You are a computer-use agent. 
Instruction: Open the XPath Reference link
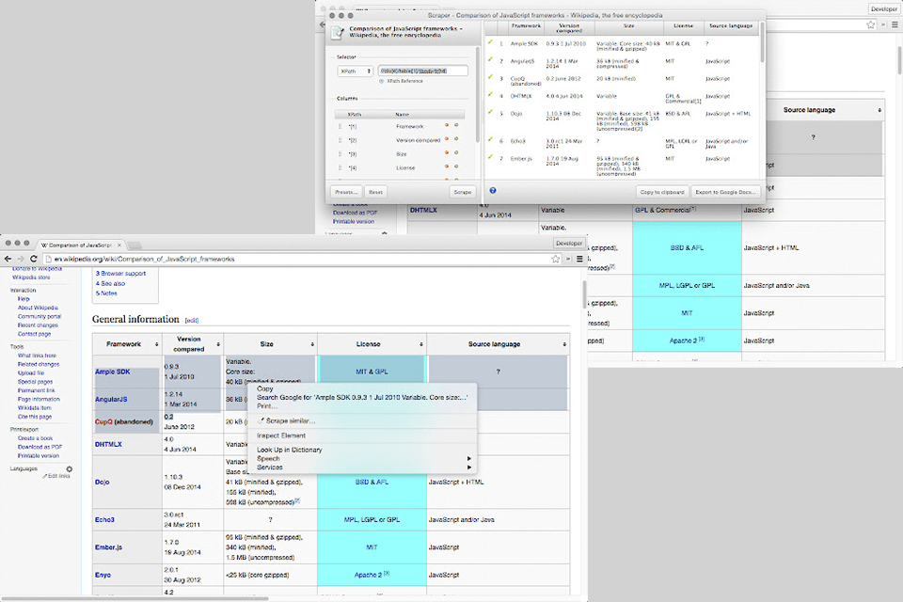pos(404,81)
